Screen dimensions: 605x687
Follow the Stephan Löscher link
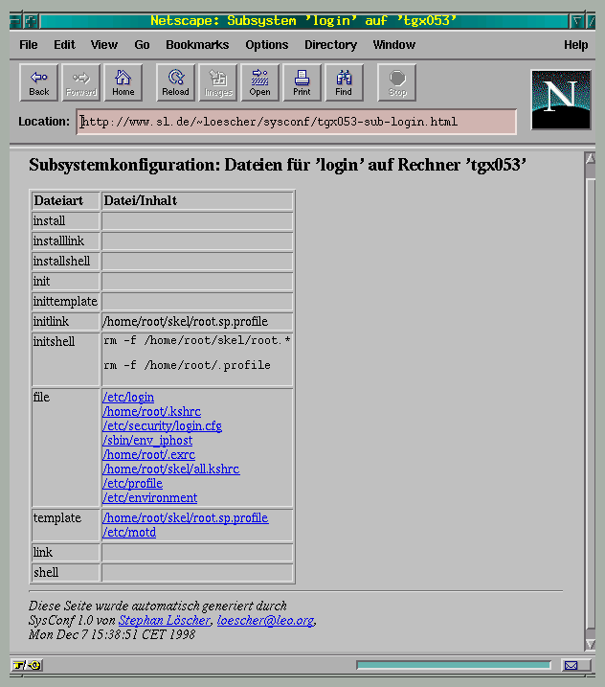(165, 620)
